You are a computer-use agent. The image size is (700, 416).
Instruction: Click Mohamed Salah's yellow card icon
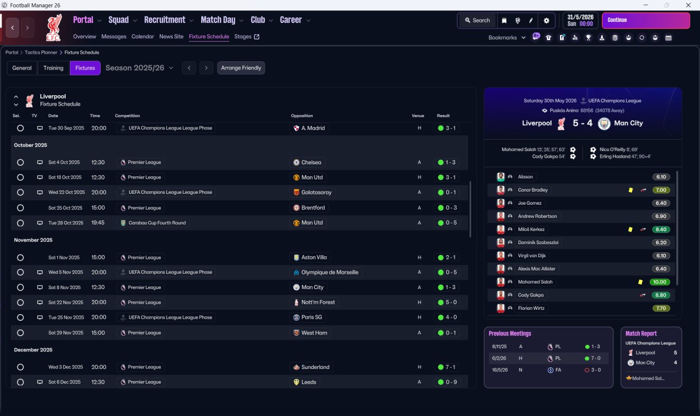click(x=640, y=282)
